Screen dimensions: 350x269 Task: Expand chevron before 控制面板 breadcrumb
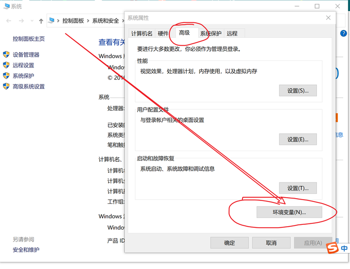point(58,21)
